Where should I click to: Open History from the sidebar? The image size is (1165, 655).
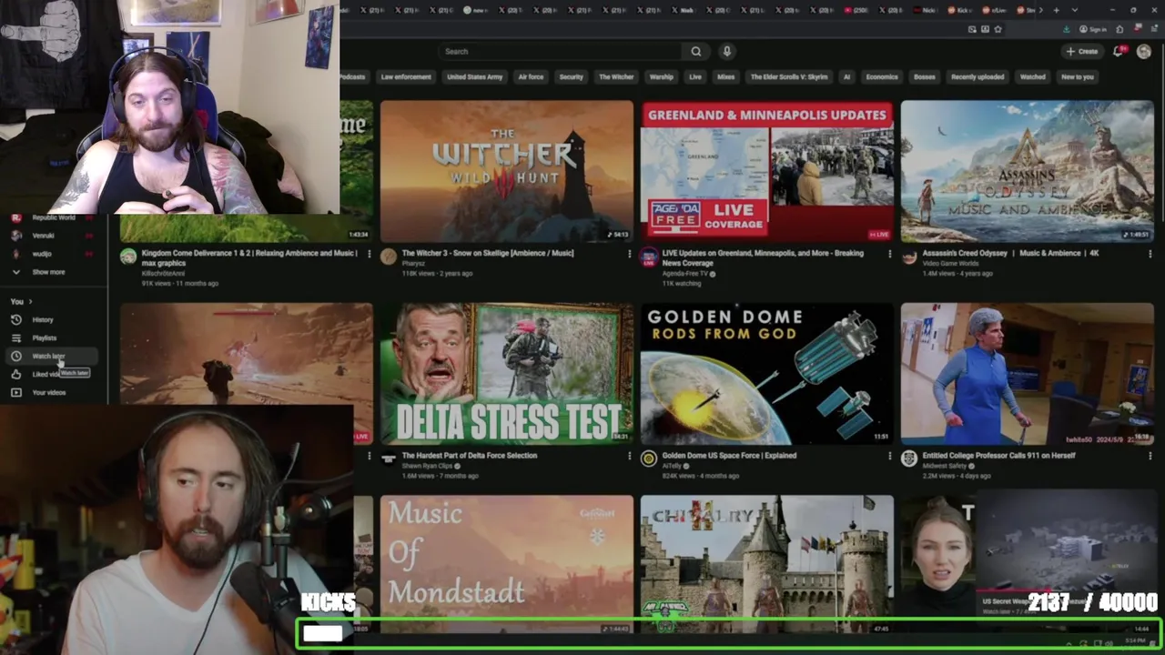54,319
